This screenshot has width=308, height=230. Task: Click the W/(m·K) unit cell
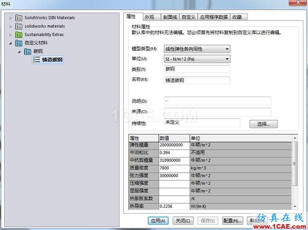[241, 206]
